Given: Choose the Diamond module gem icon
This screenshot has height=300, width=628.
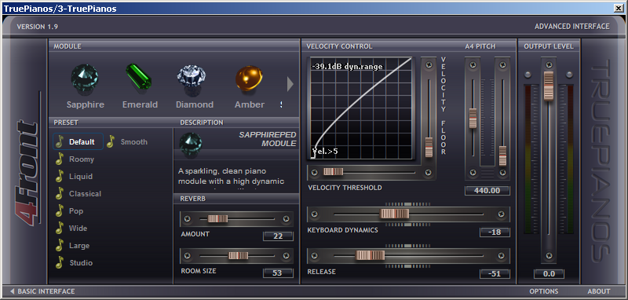Looking at the screenshot, I should pyautogui.click(x=192, y=77).
